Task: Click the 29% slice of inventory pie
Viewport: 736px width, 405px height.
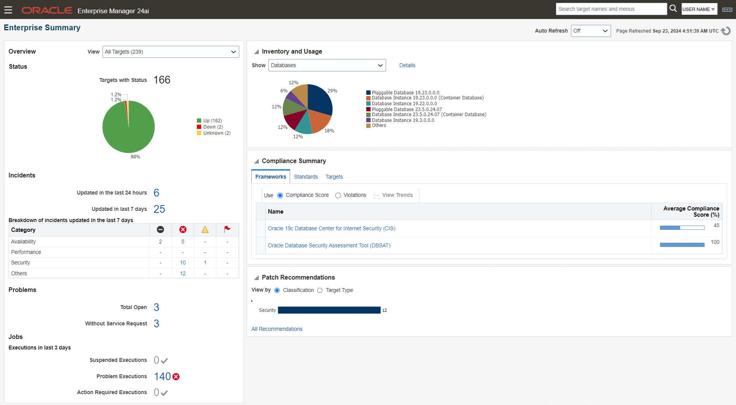Action: pyautogui.click(x=319, y=99)
